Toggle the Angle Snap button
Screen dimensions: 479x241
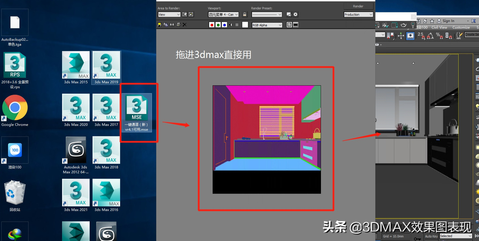(430, 36)
